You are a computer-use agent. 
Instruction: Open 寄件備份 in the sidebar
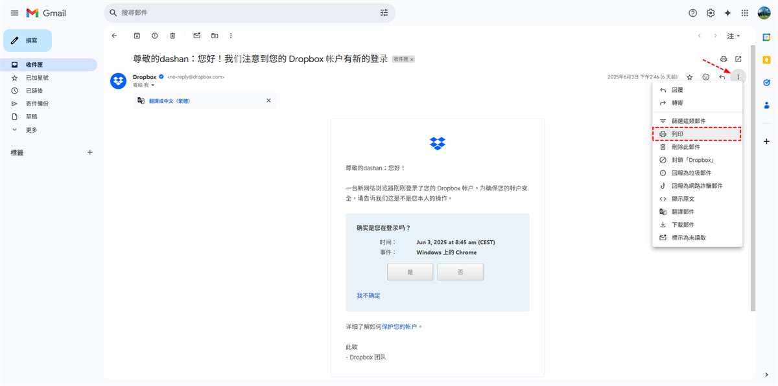click(x=49, y=104)
